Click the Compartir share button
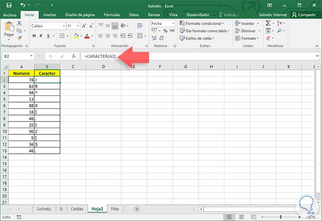This screenshot has width=322, height=221. tap(304, 15)
